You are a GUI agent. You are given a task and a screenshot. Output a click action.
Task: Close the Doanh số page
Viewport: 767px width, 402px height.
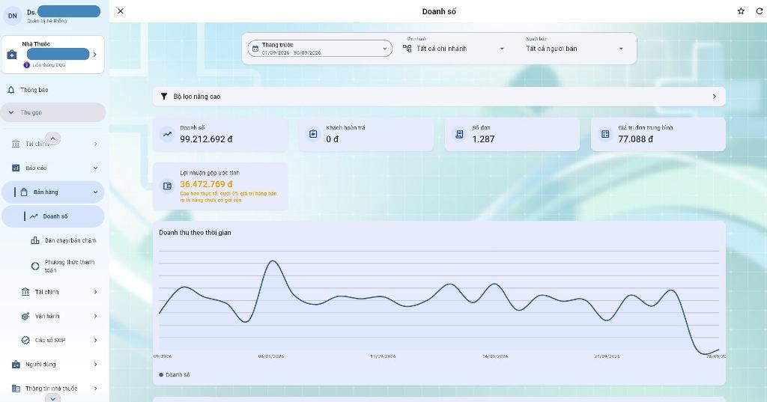[121, 11]
